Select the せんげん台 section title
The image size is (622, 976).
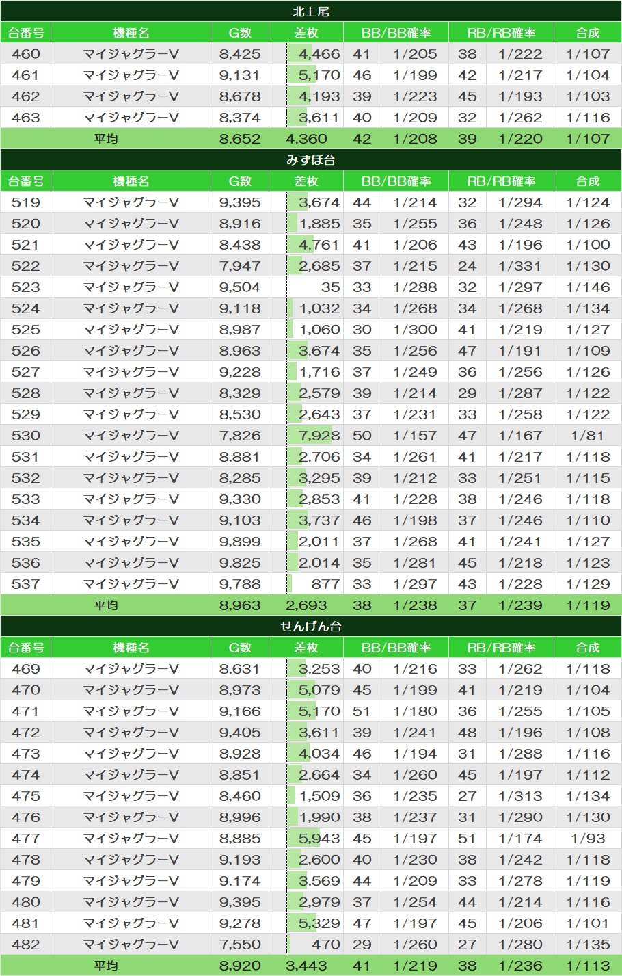[x=311, y=627]
